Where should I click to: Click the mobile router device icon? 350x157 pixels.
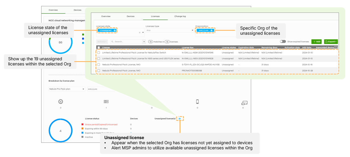coord(197,102)
